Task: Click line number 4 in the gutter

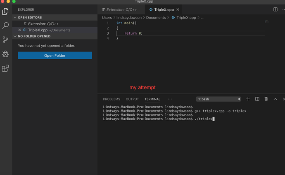Action: [x=108, y=38]
